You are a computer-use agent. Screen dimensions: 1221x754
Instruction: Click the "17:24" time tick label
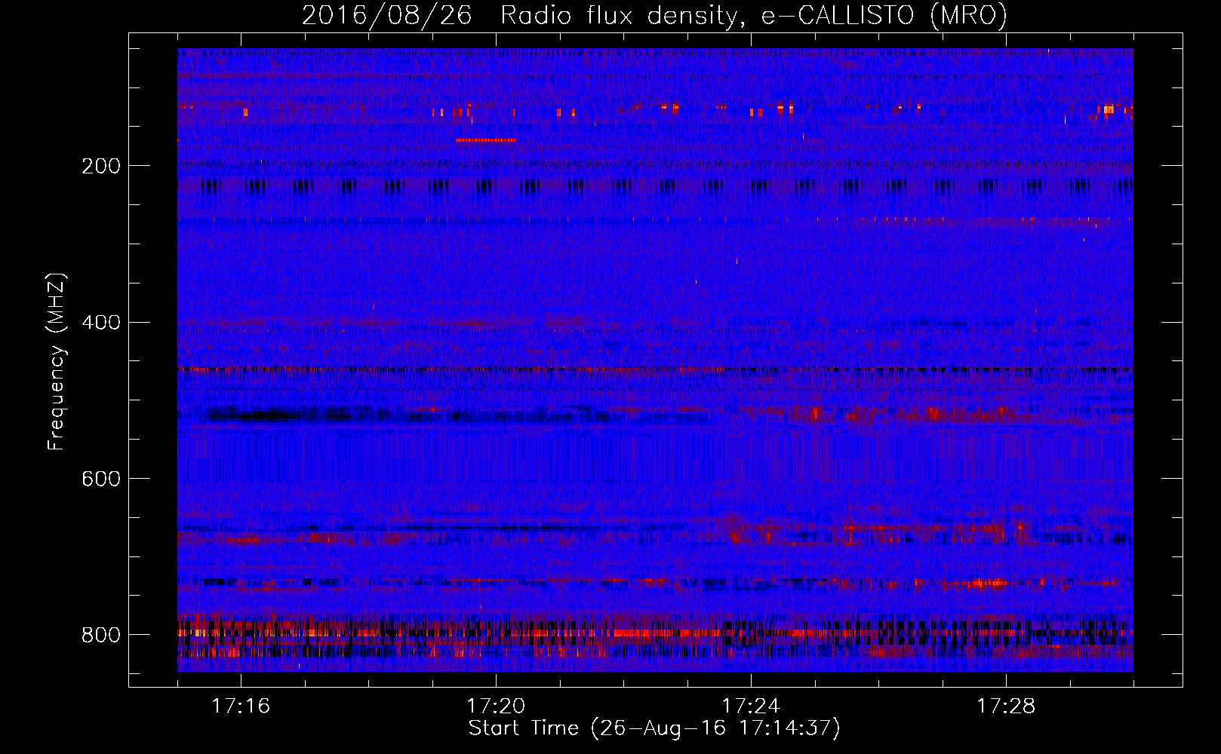click(751, 706)
